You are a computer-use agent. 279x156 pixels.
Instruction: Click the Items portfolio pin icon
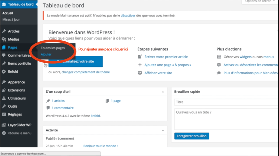coord(4,64)
